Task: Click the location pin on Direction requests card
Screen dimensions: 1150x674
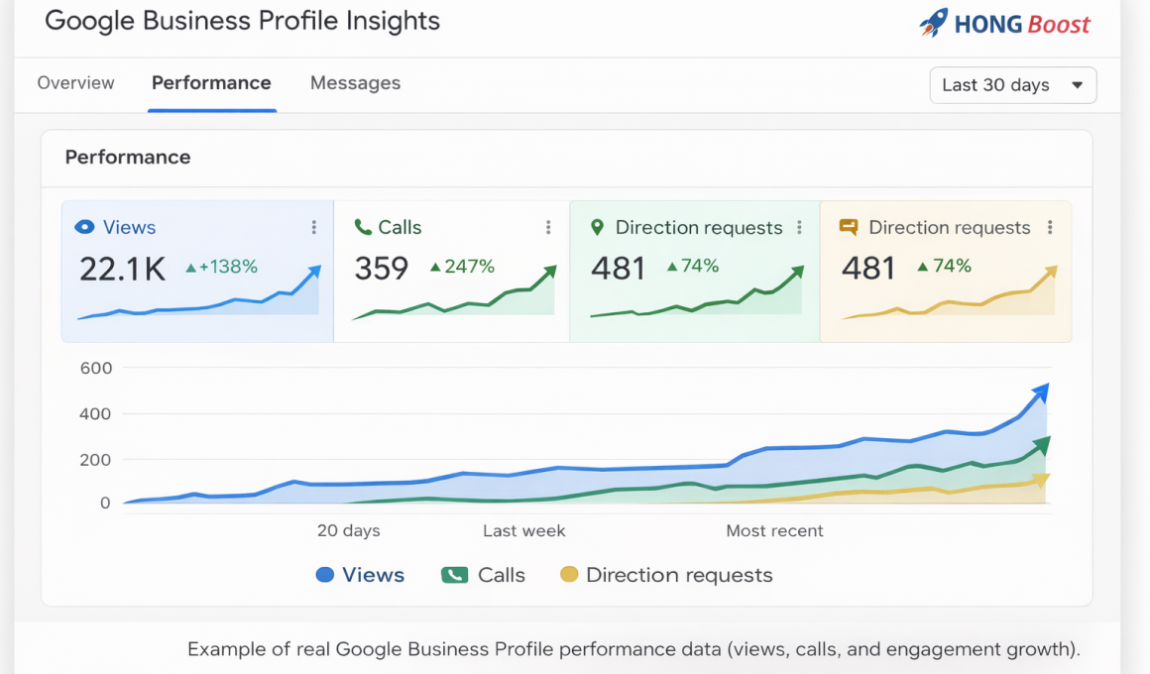Action: pos(595,227)
